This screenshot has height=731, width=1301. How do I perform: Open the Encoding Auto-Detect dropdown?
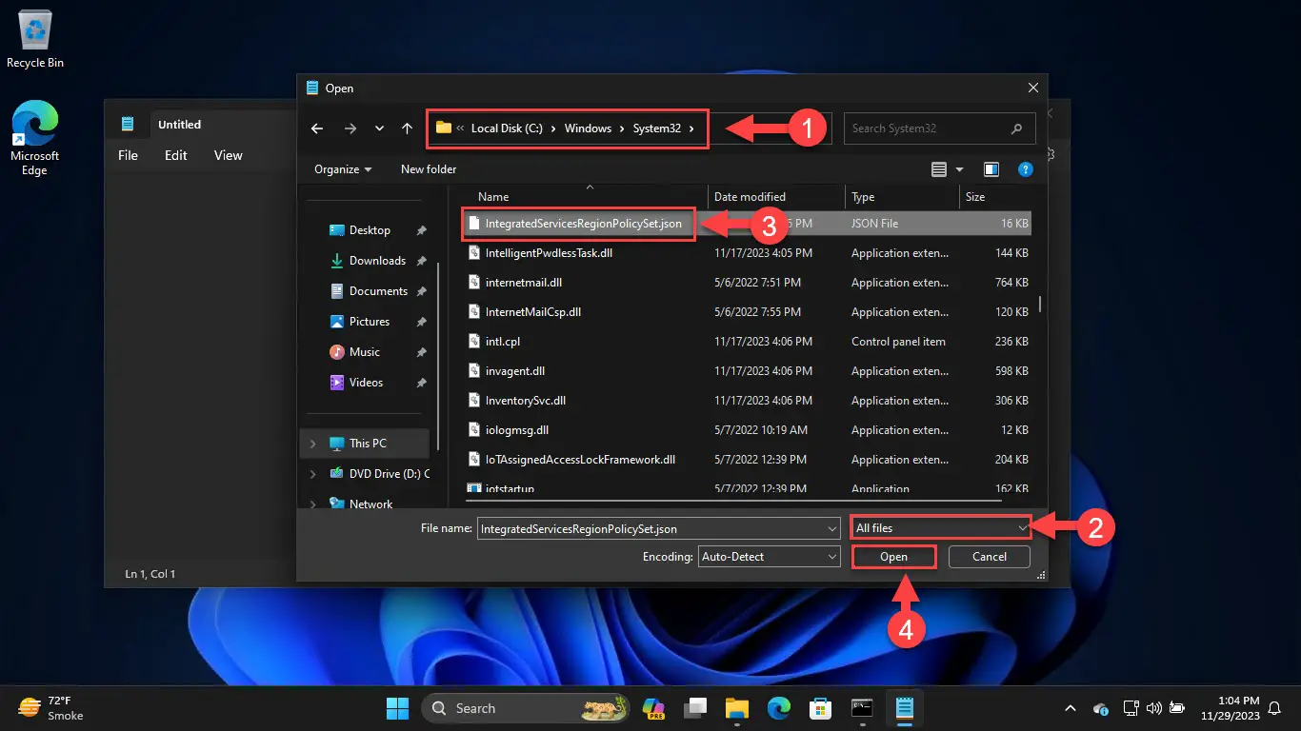pos(769,557)
